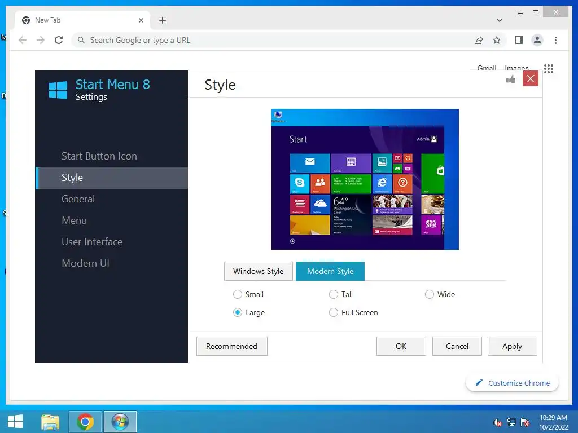This screenshot has height=433, width=578.
Task: Click the muted volume tray icon
Action: 497,422
